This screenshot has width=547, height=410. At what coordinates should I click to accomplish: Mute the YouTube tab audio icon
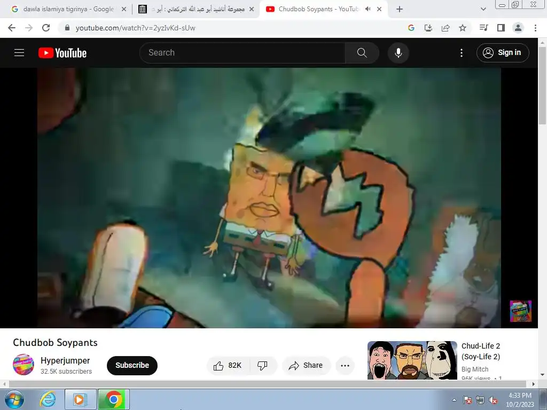click(x=368, y=9)
